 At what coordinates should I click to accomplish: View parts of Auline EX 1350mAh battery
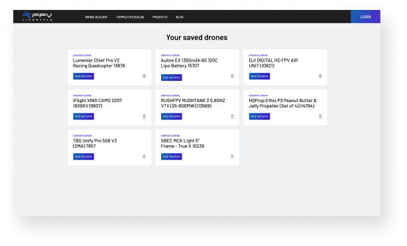[x=171, y=78]
